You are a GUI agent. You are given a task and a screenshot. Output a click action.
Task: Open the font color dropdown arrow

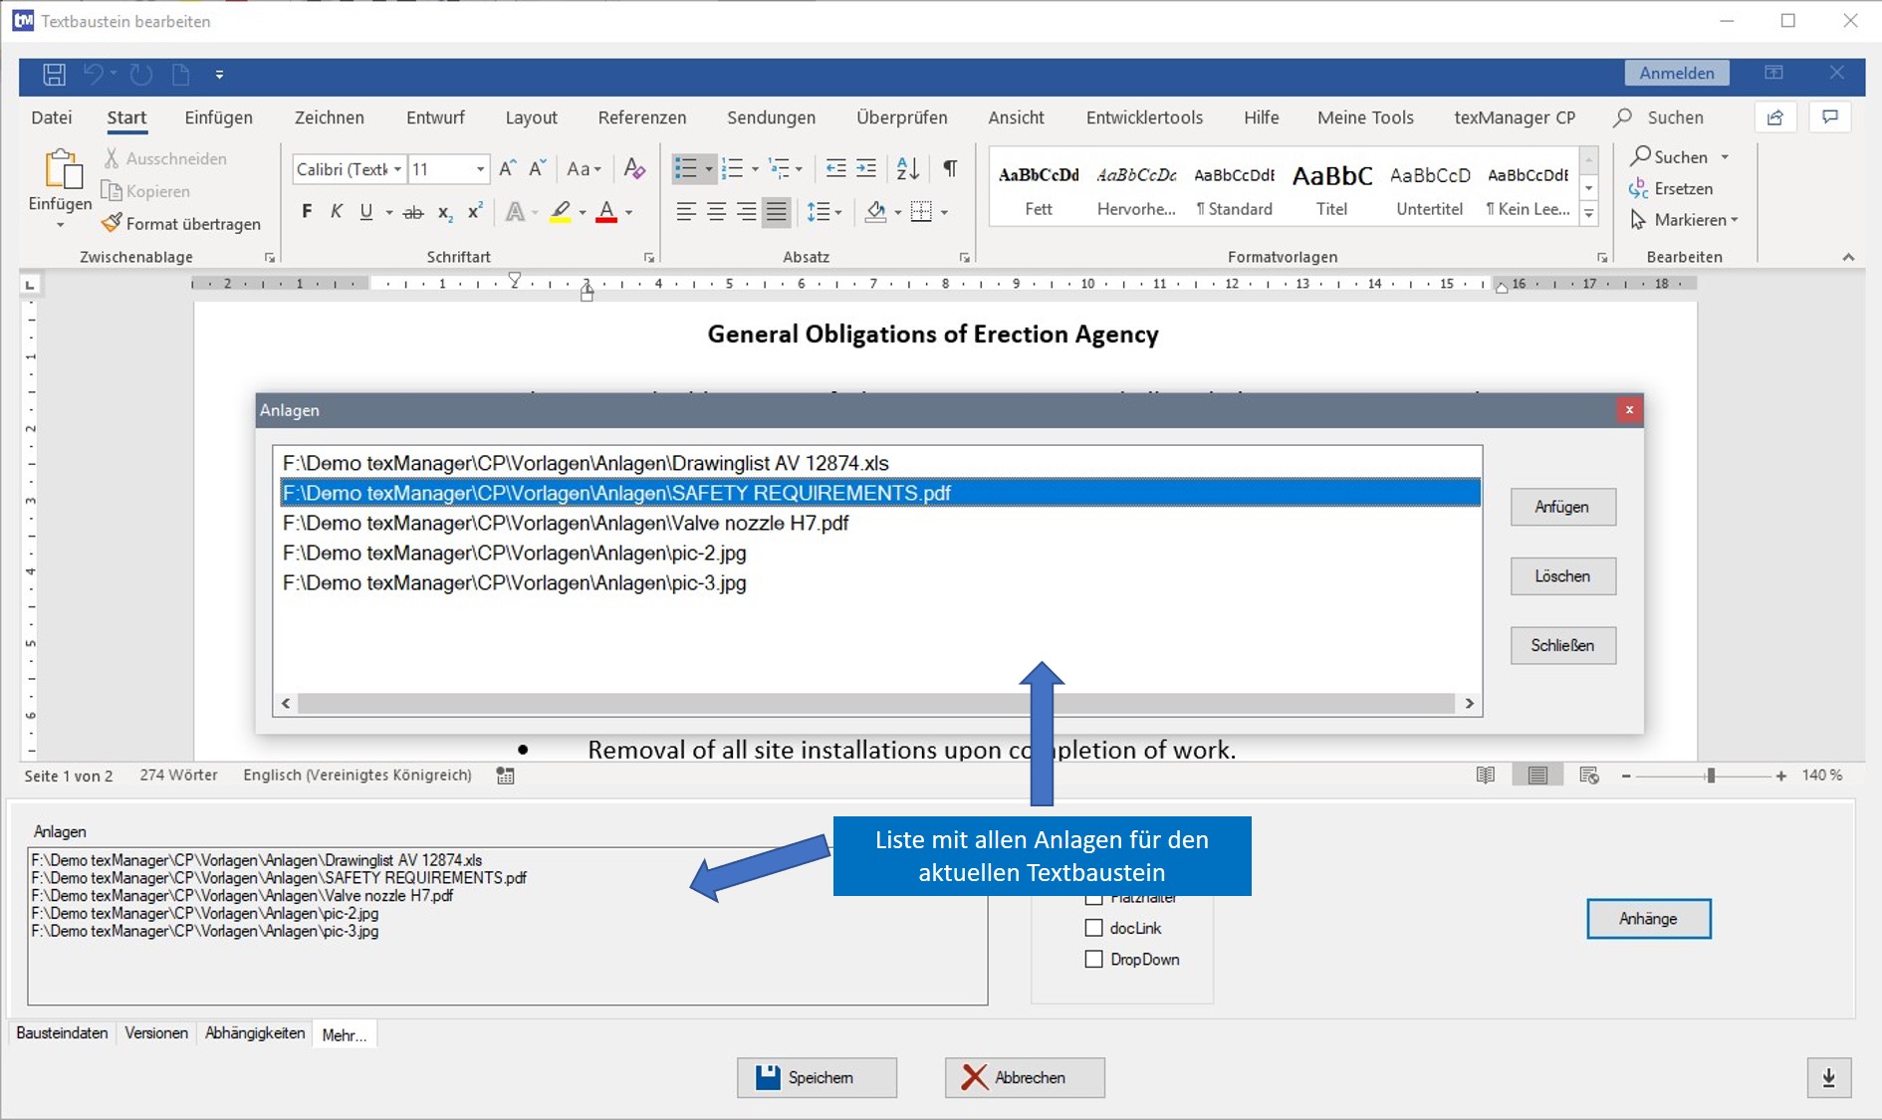(x=629, y=212)
